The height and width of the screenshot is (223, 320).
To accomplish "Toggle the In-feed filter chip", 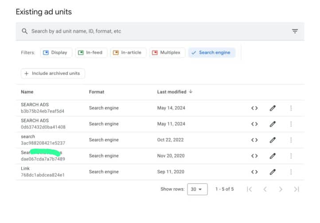I will tap(91, 53).
